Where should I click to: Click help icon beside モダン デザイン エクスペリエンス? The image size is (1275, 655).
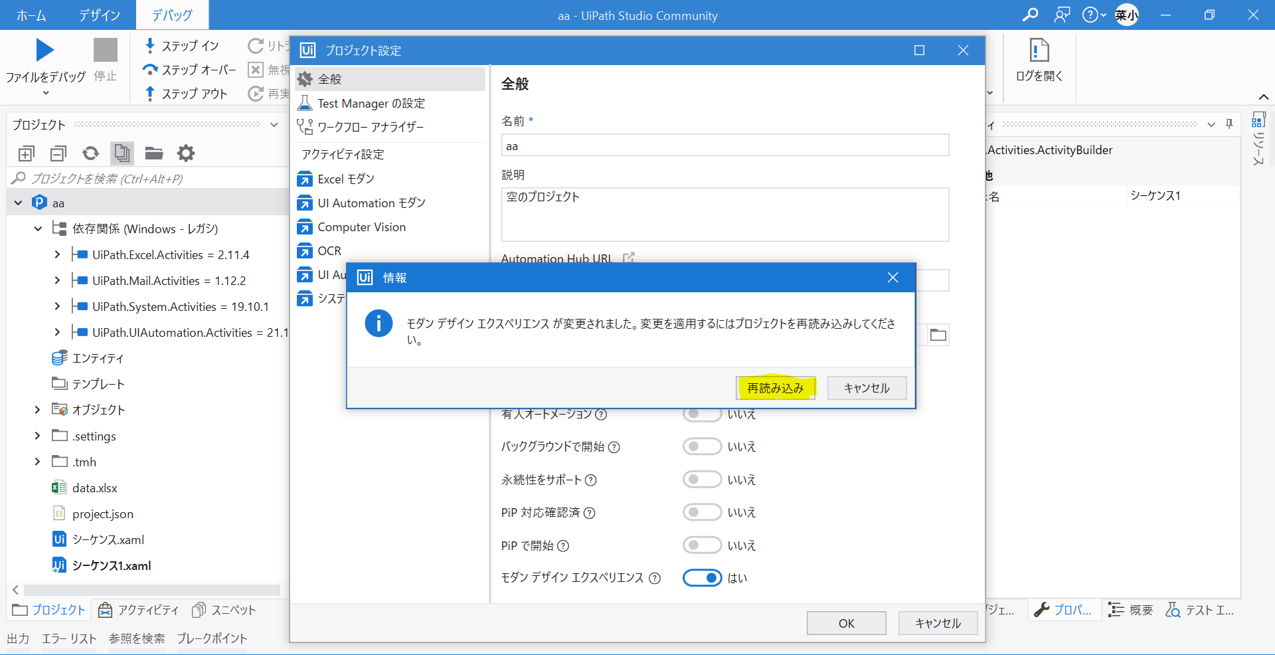pyautogui.click(x=655, y=578)
